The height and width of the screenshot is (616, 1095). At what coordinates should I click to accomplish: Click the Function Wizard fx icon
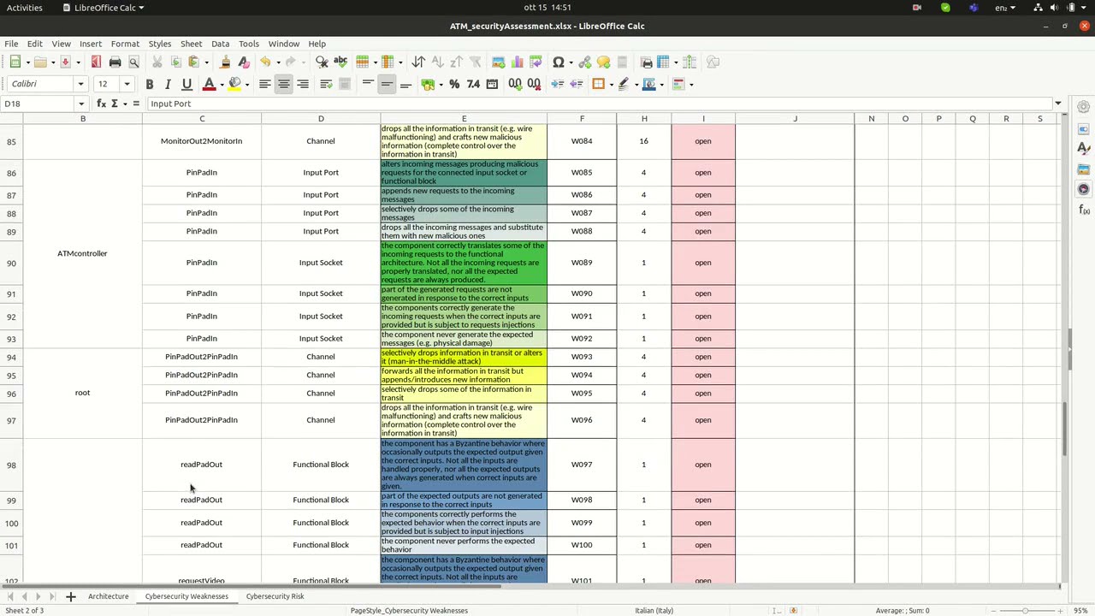point(101,104)
